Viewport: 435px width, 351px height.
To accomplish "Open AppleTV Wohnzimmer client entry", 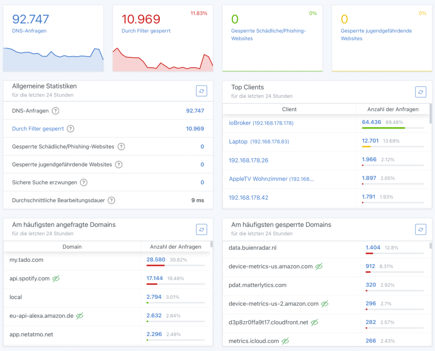I will pyautogui.click(x=272, y=179).
